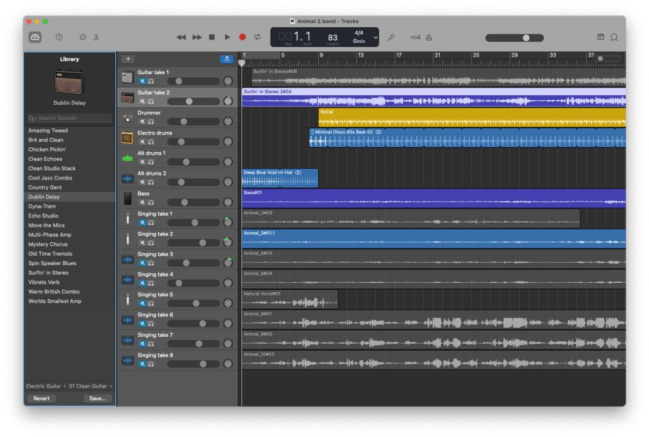Click the Scissors editors icon

click(96, 37)
